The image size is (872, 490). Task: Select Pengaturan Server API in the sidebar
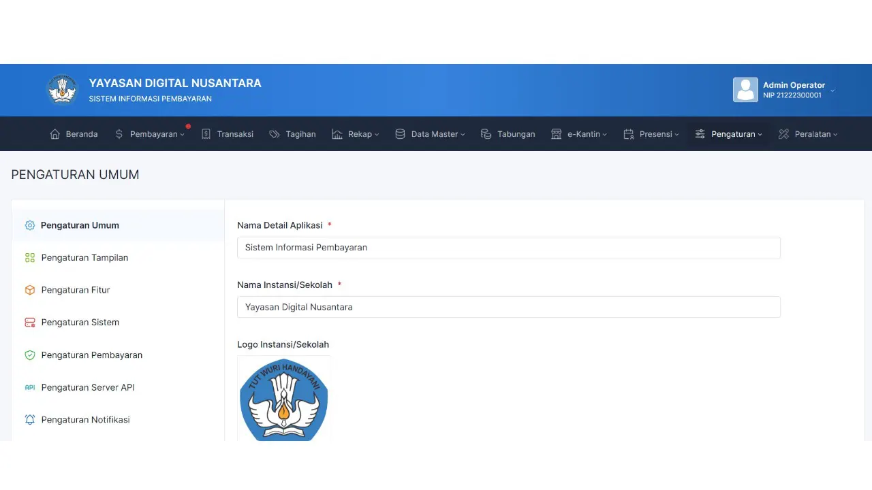pos(118,387)
